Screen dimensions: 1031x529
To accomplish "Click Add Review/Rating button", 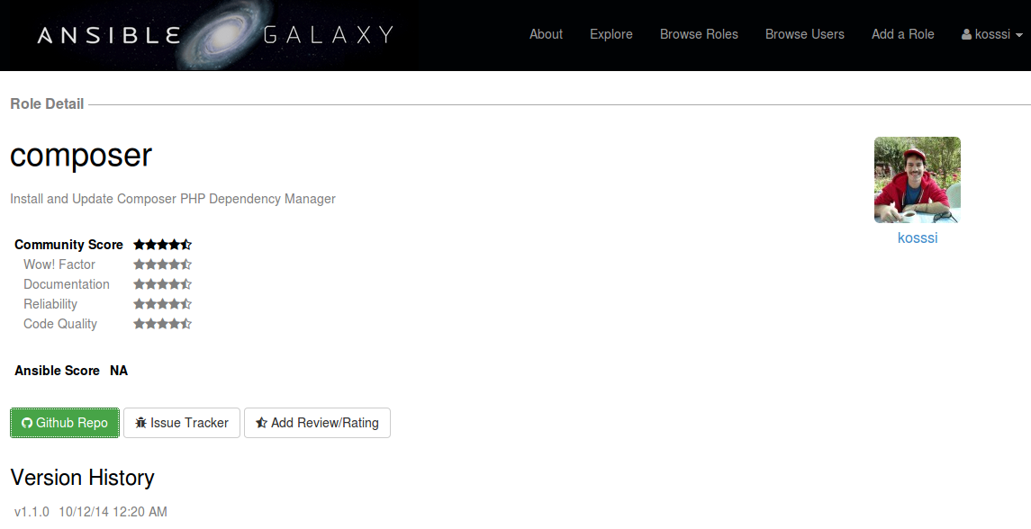I will [317, 423].
